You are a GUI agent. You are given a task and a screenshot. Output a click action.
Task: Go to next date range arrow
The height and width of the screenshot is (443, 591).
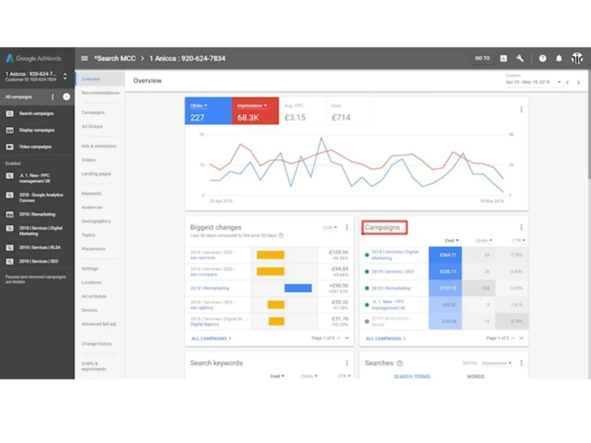click(579, 82)
